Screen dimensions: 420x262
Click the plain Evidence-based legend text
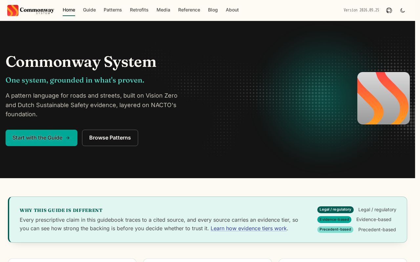(374, 219)
